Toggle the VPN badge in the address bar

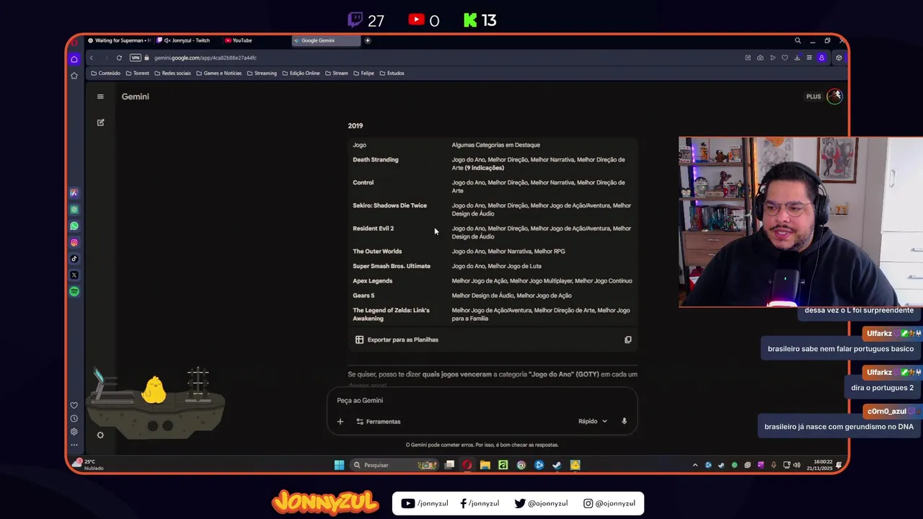point(136,58)
